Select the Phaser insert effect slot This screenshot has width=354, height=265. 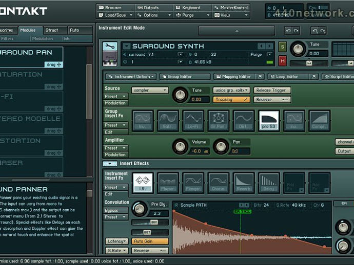tap(168, 183)
